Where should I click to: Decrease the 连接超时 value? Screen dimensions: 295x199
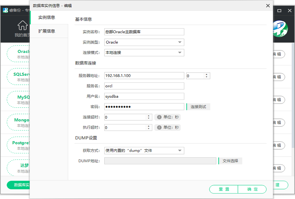pyautogui.click(x=149, y=118)
